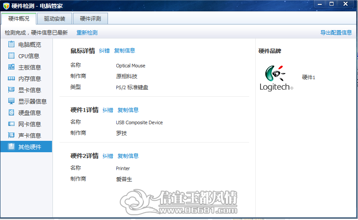The height and width of the screenshot is (220, 358).
Task: Open 显卡信息 in the sidebar
Action: pos(26,90)
